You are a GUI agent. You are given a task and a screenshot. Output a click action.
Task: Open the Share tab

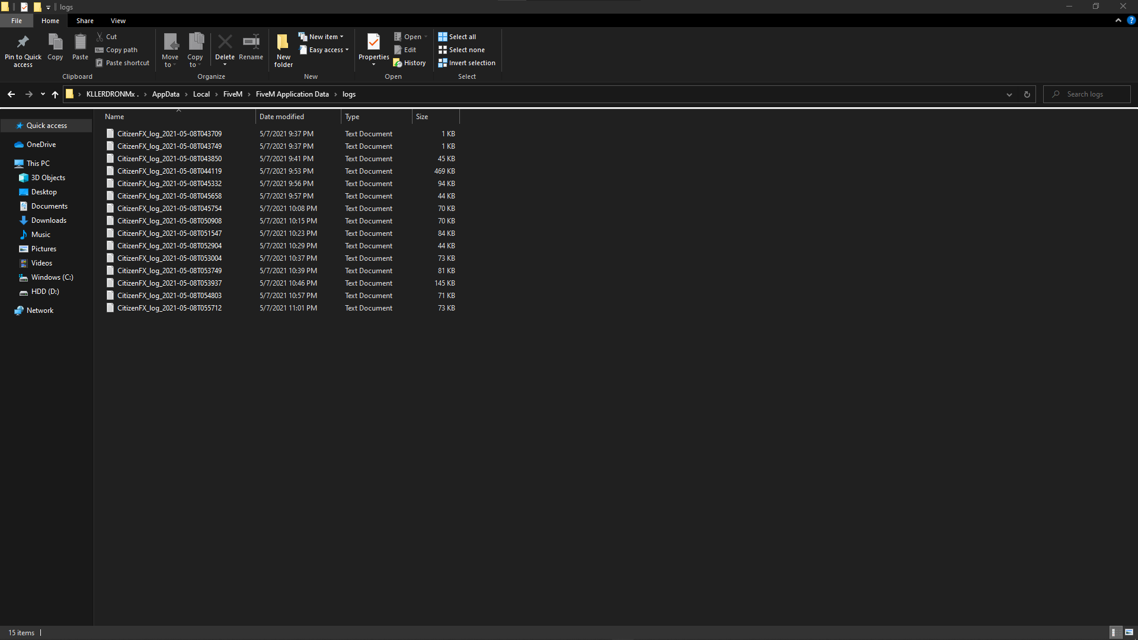point(85,20)
